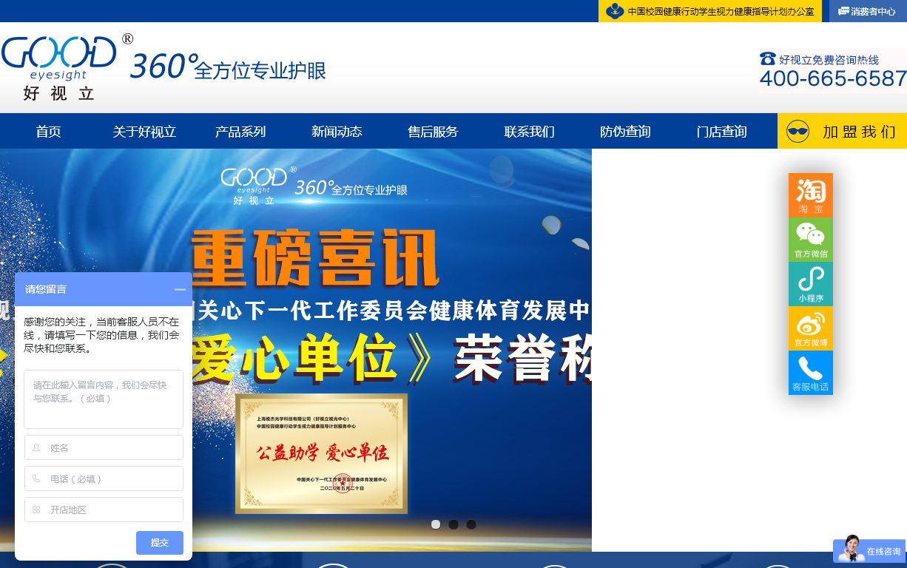Click the sunglasses face icon beside 加盟我们
The height and width of the screenshot is (568, 907).
[798, 132]
